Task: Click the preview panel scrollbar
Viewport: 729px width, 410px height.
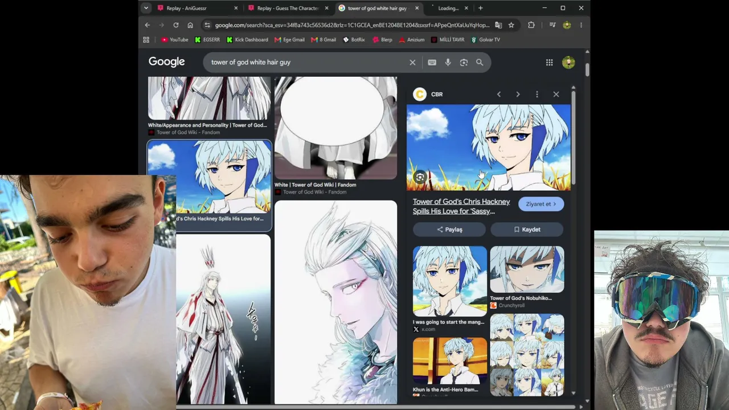Action: pyautogui.click(x=574, y=137)
